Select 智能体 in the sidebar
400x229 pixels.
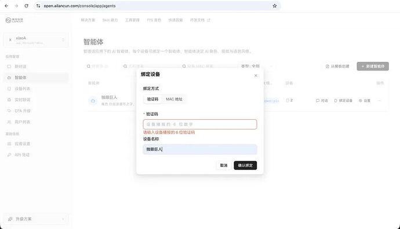click(x=36, y=77)
